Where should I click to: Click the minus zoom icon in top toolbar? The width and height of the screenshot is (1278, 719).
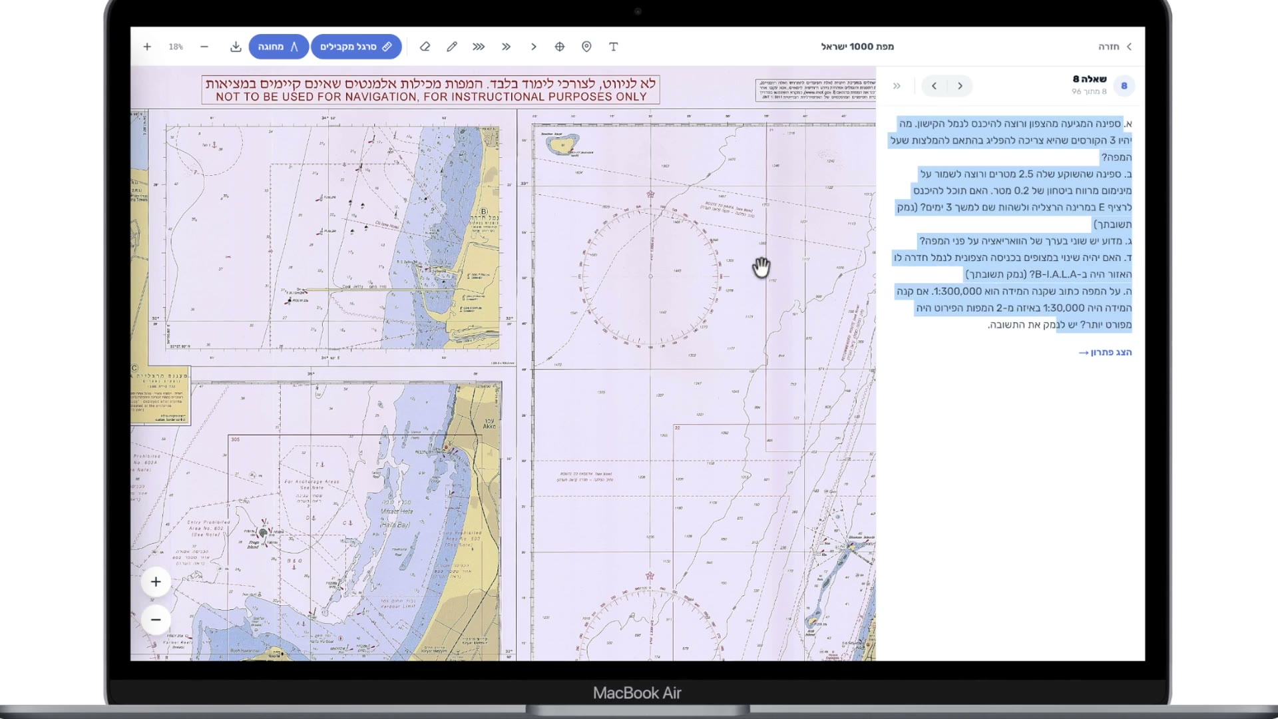click(x=204, y=47)
